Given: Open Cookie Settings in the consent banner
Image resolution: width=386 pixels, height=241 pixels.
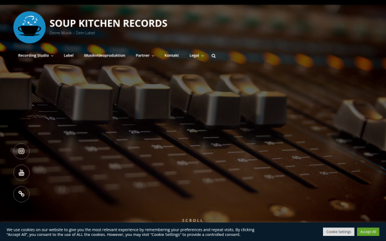Looking at the screenshot, I should click(338, 231).
